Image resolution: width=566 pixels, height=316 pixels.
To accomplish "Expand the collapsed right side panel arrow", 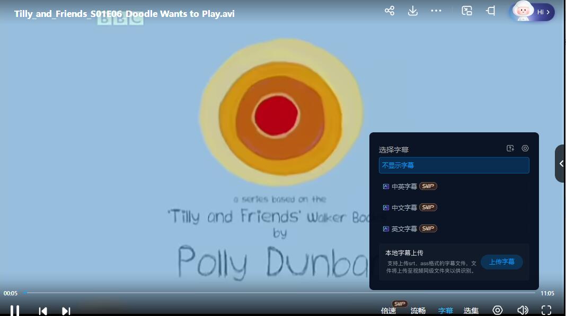I will coord(561,164).
